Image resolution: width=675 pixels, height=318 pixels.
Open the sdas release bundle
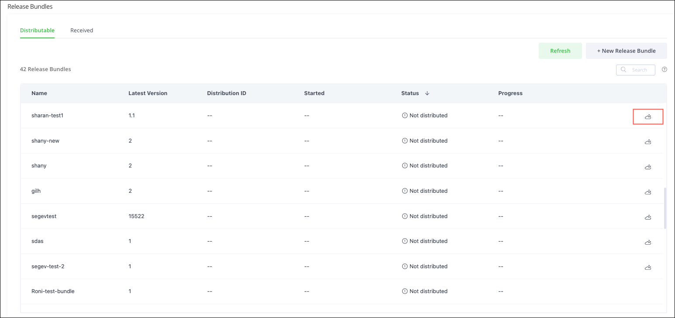38,241
